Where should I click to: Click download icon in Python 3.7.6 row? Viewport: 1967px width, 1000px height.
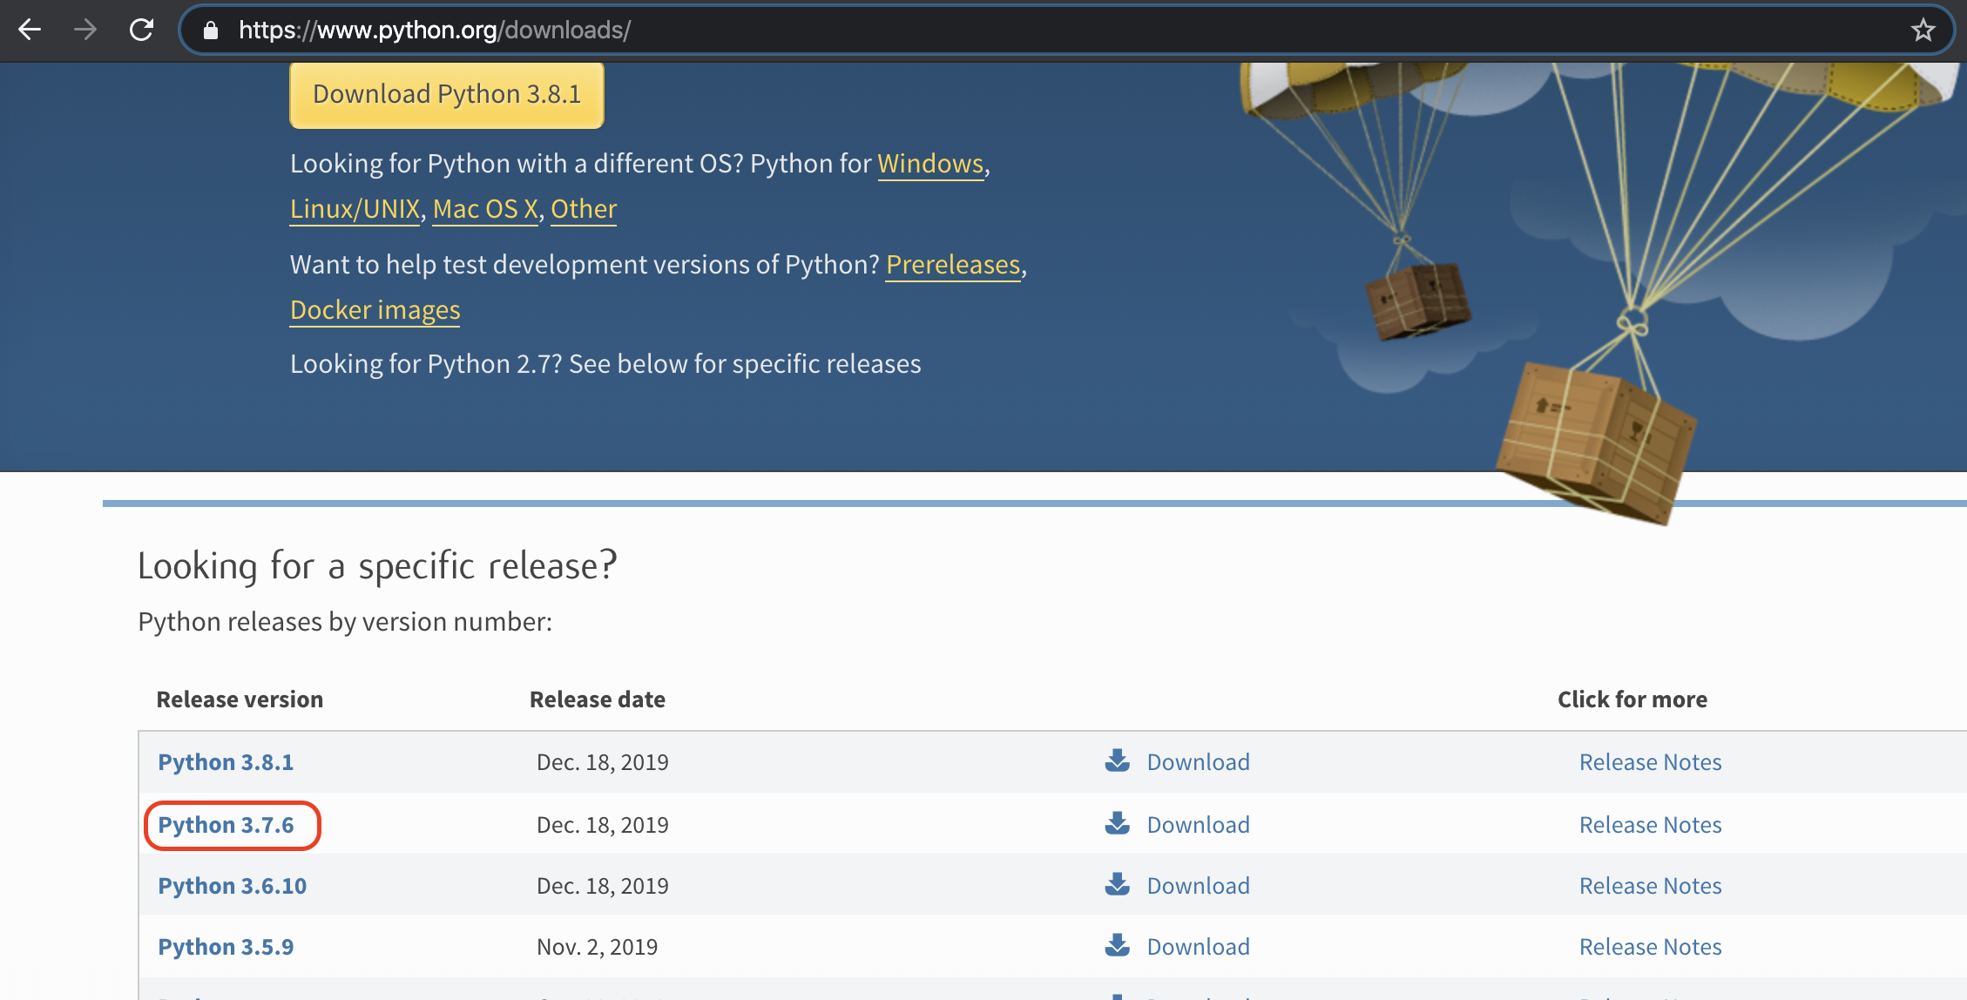point(1117,823)
